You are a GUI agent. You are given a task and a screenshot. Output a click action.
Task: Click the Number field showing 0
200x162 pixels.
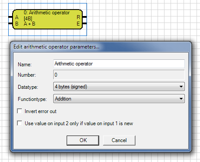(x=119, y=75)
